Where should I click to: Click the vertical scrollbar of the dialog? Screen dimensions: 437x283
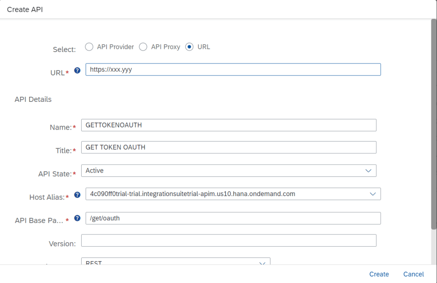point(434,124)
